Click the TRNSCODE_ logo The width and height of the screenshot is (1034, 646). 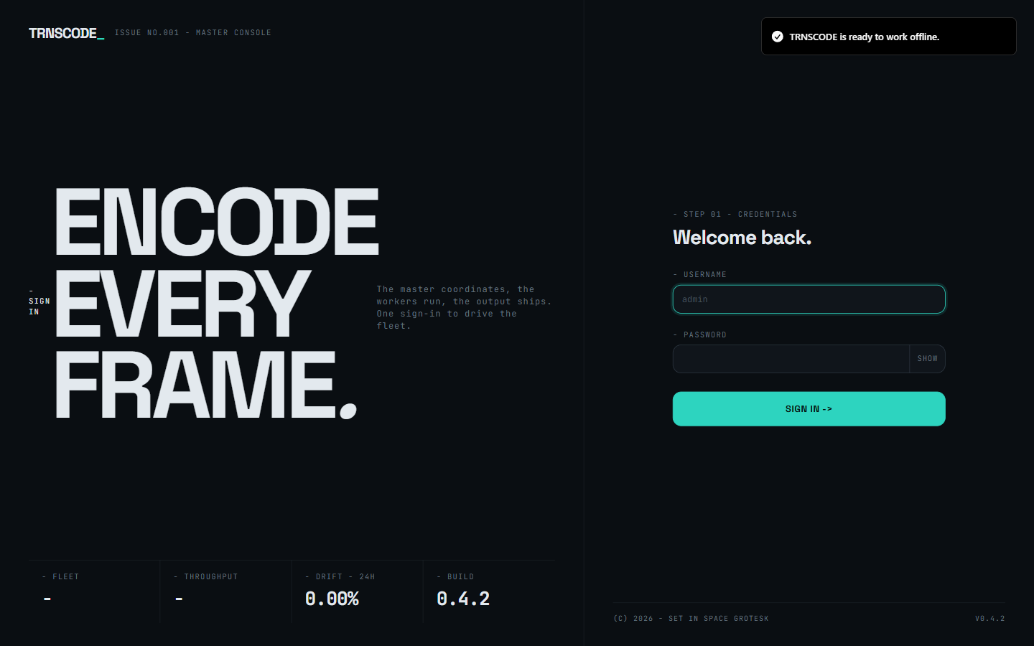[x=66, y=33]
